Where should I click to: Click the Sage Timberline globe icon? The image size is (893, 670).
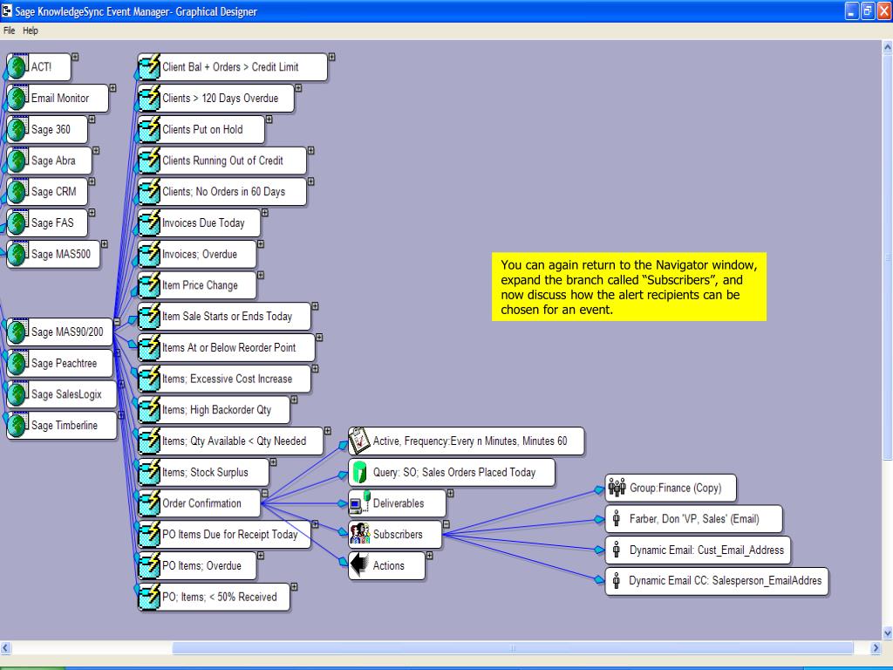(17, 426)
